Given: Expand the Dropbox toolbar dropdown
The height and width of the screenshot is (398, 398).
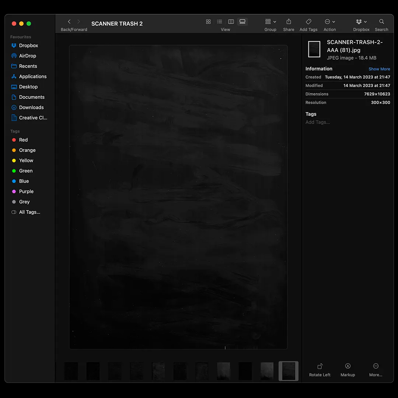Looking at the screenshot, I should 361,22.
